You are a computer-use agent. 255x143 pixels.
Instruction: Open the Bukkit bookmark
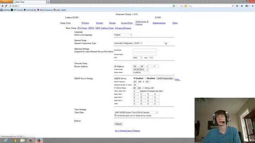[60, 10]
